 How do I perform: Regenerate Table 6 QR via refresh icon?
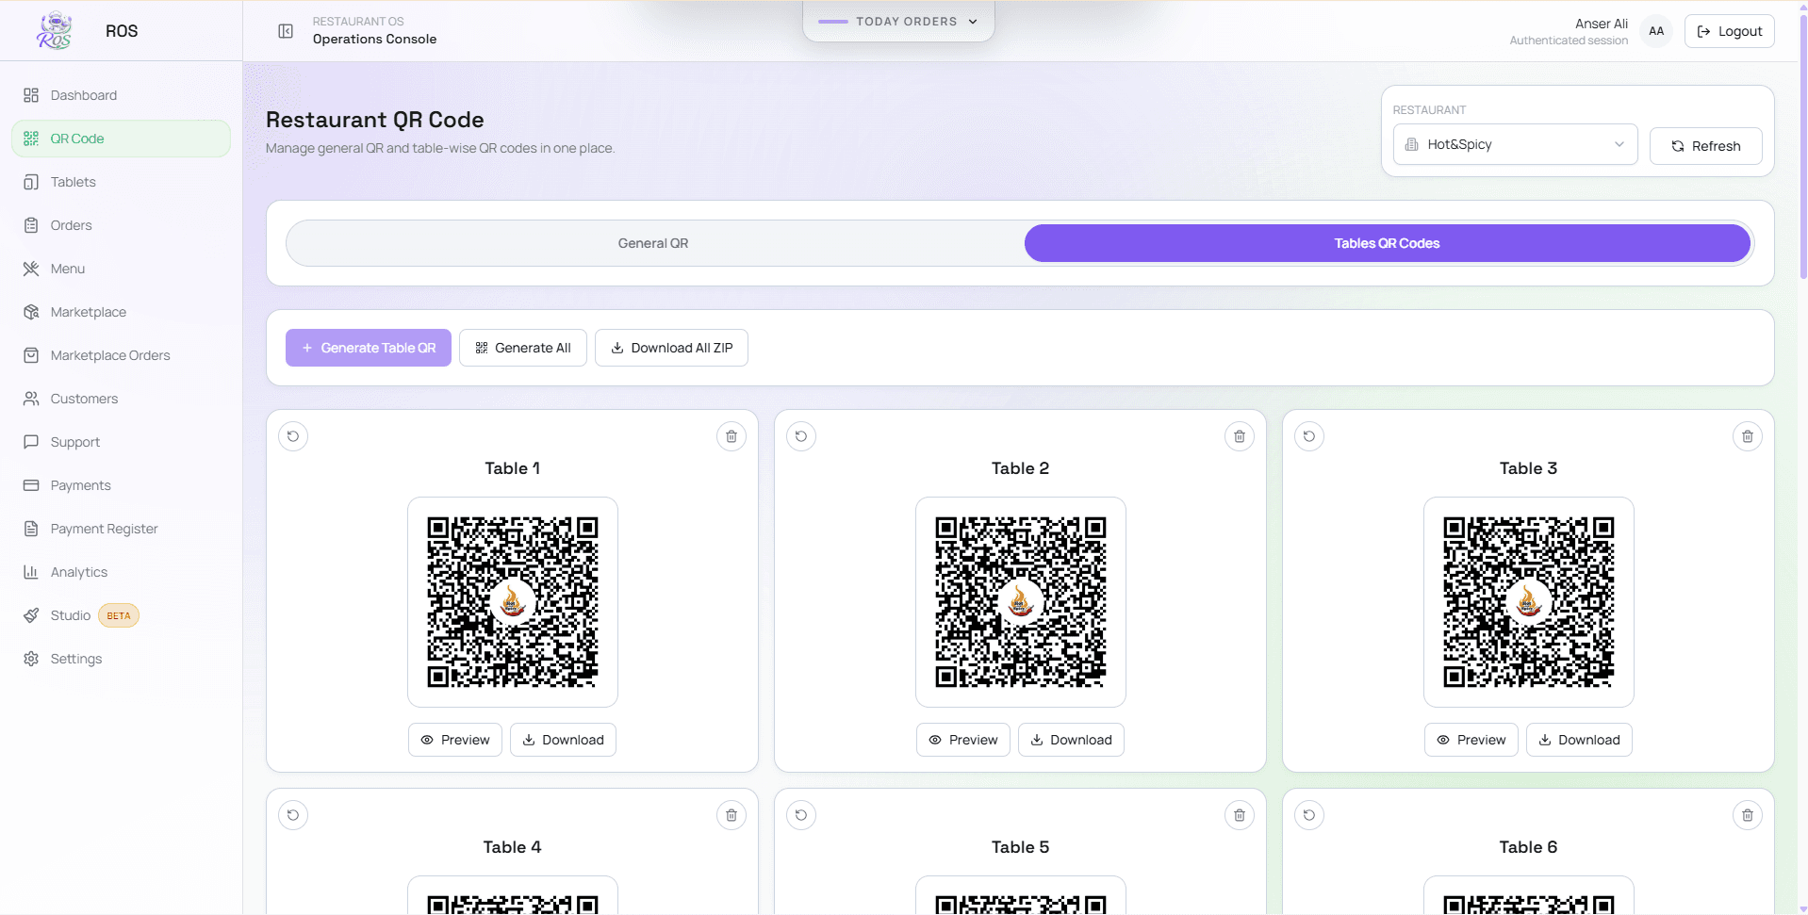1309,815
